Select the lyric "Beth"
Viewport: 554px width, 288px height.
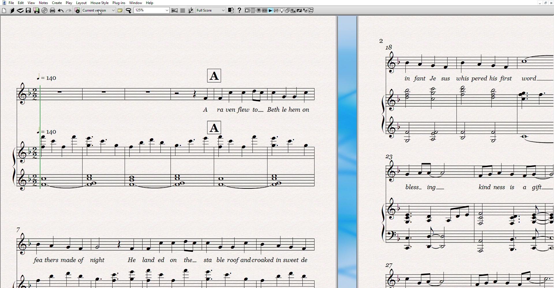click(x=273, y=110)
